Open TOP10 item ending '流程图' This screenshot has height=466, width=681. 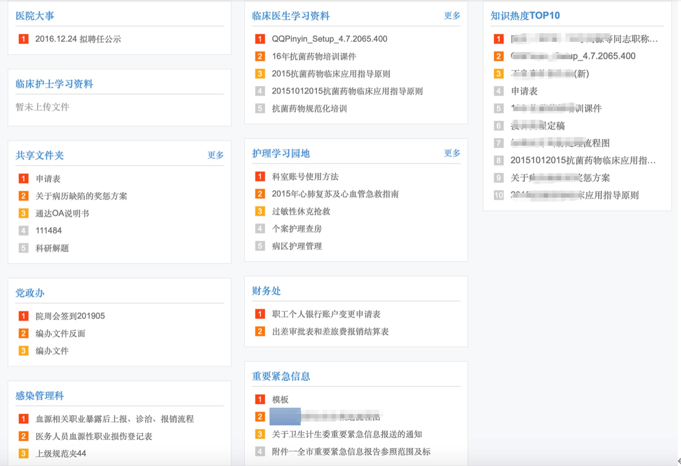tap(560, 143)
